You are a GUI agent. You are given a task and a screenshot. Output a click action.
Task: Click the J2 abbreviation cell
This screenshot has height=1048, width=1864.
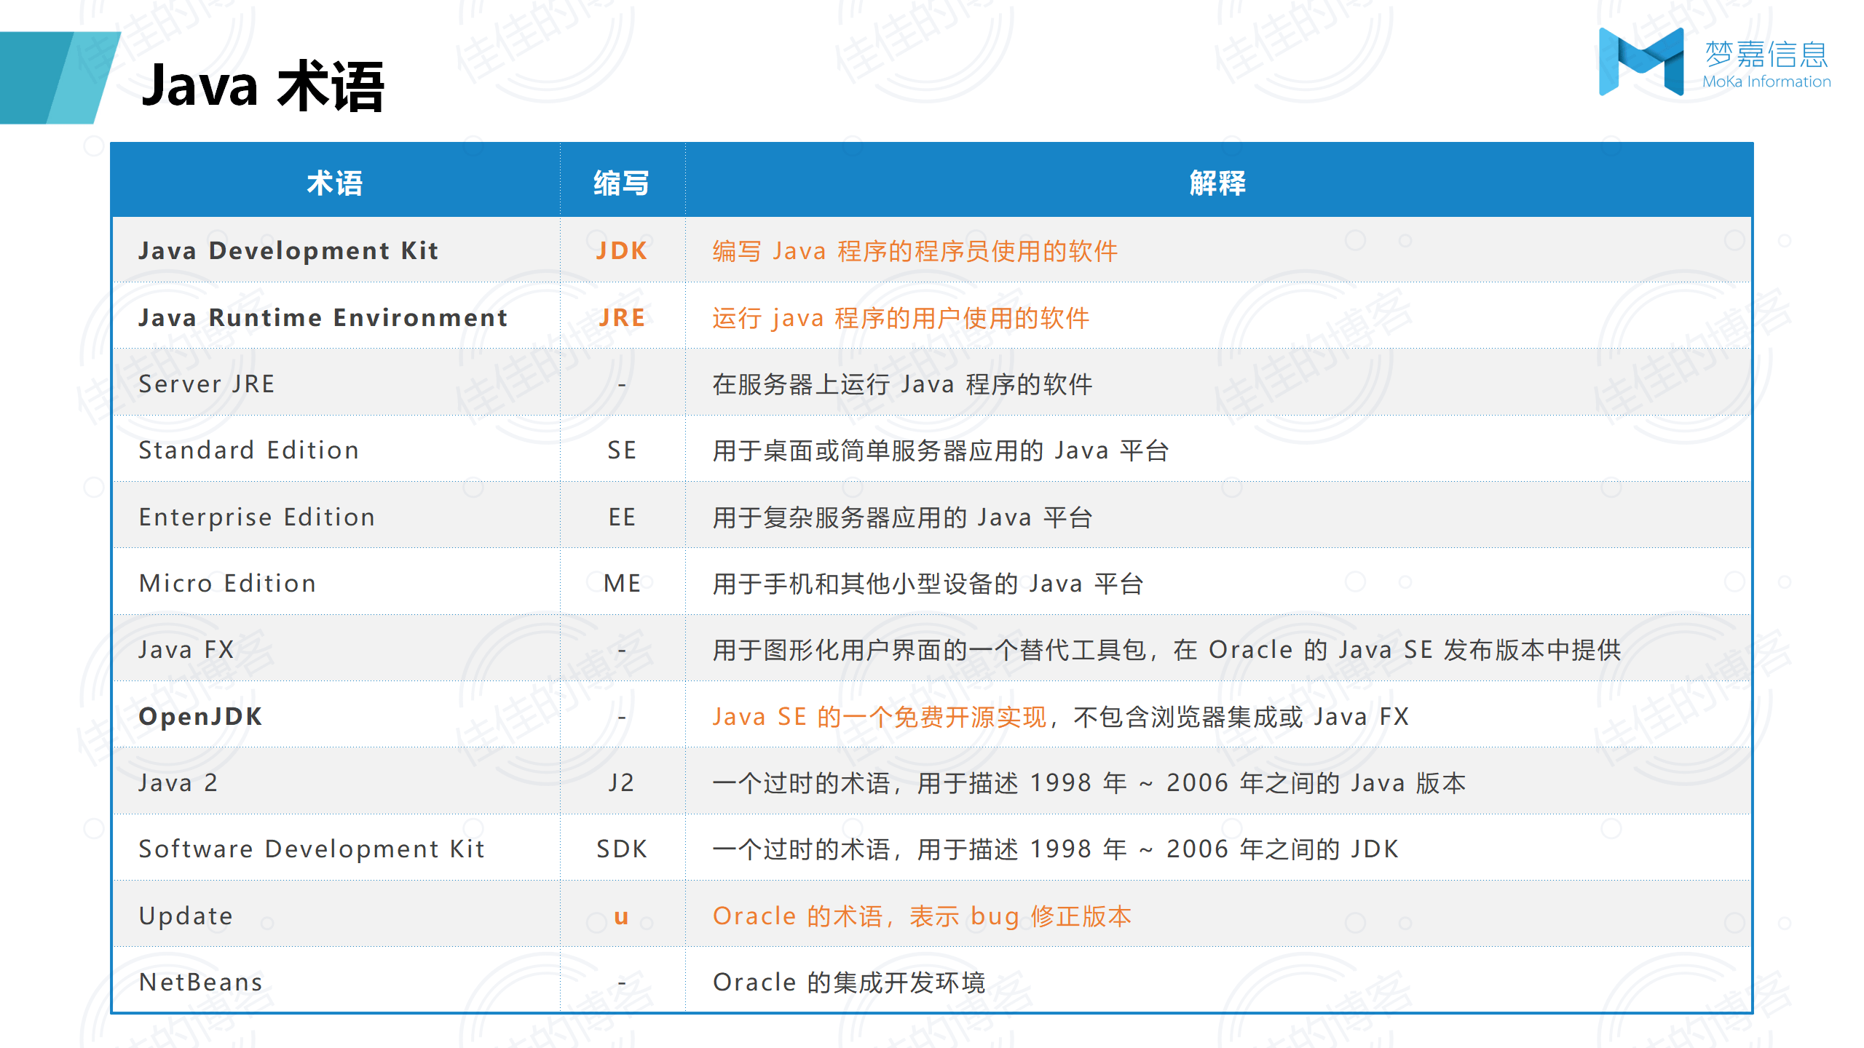pyautogui.click(x=622, y=782)
